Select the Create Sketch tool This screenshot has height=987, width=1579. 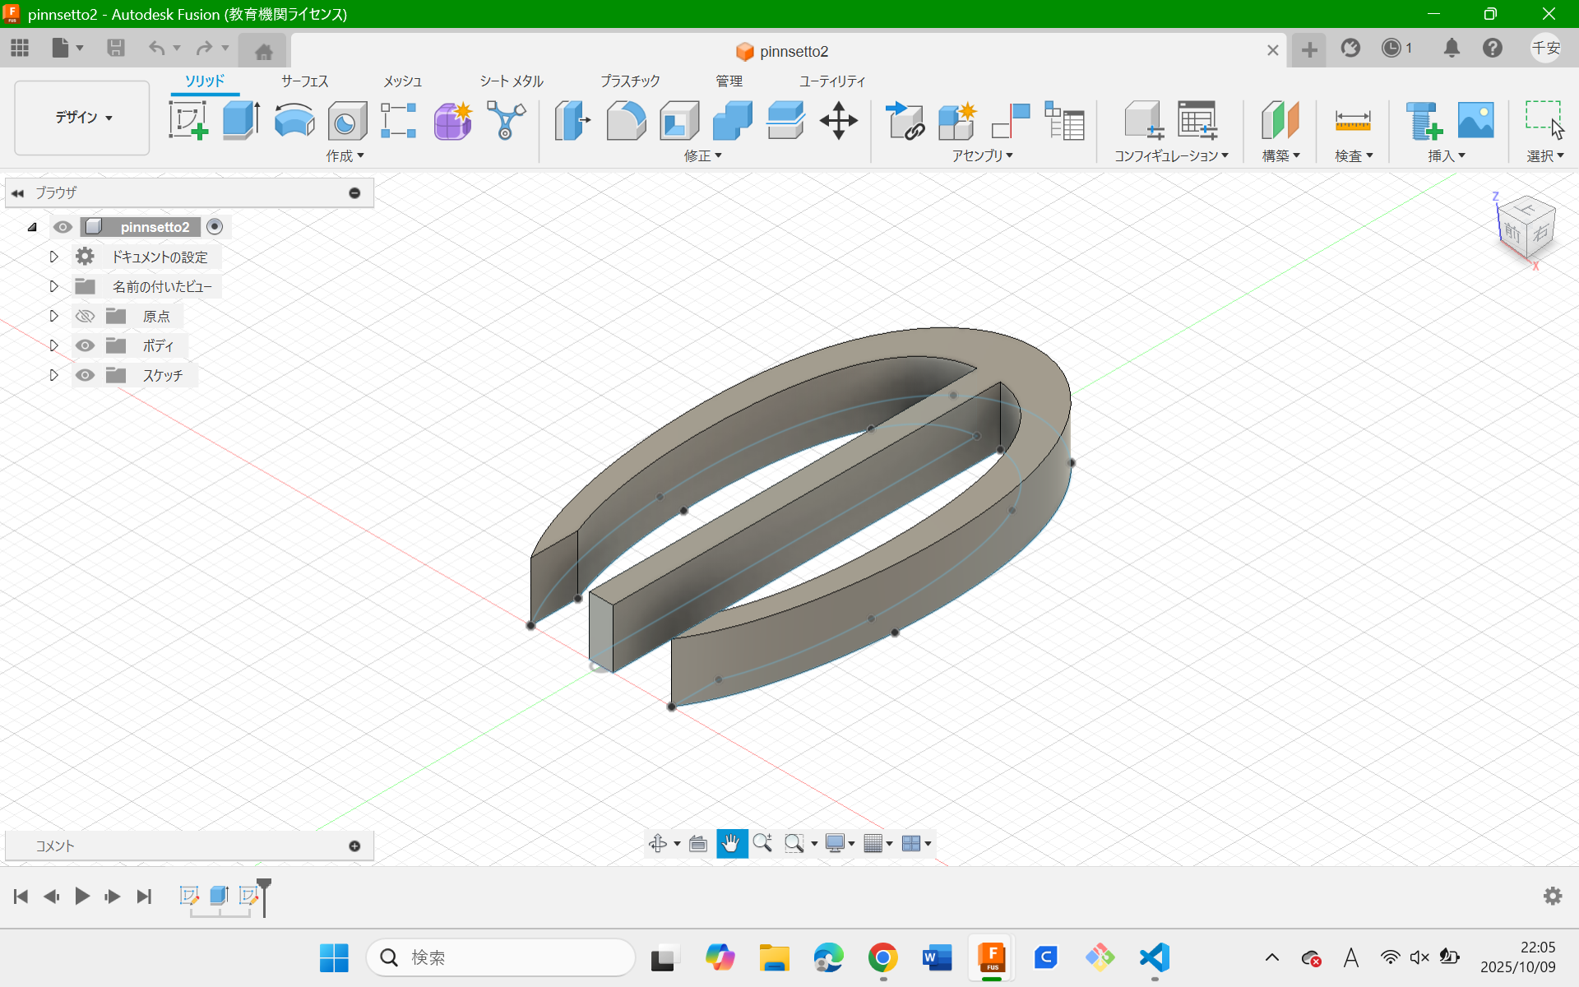(188, 120)
